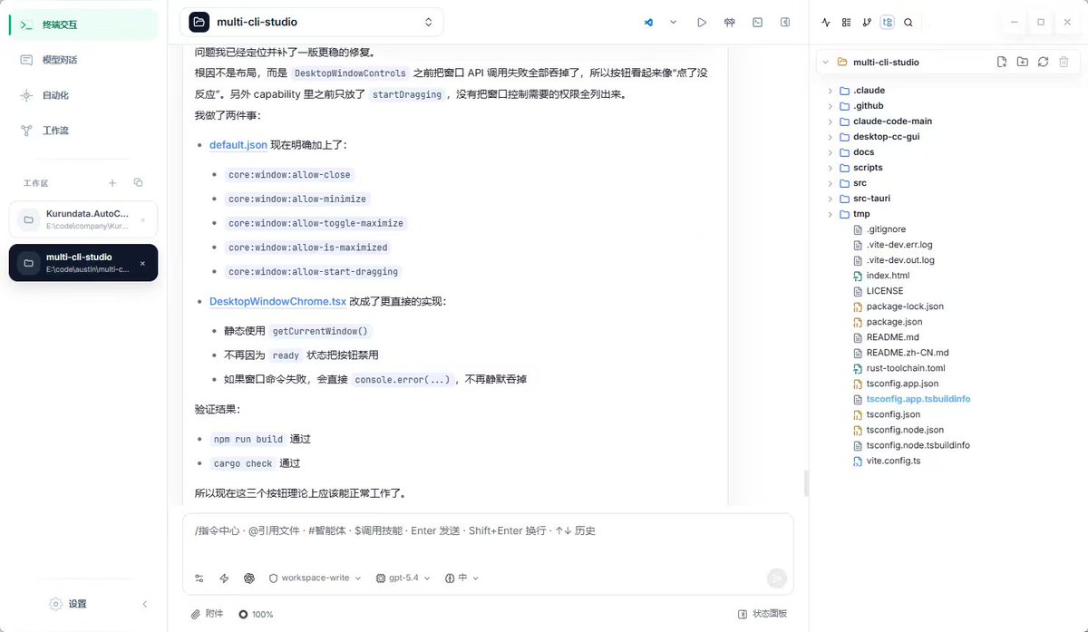The height and width of the screenshot is (632, 1088).
Task: Open the activity pulse view icon
Action: [825, 23]
